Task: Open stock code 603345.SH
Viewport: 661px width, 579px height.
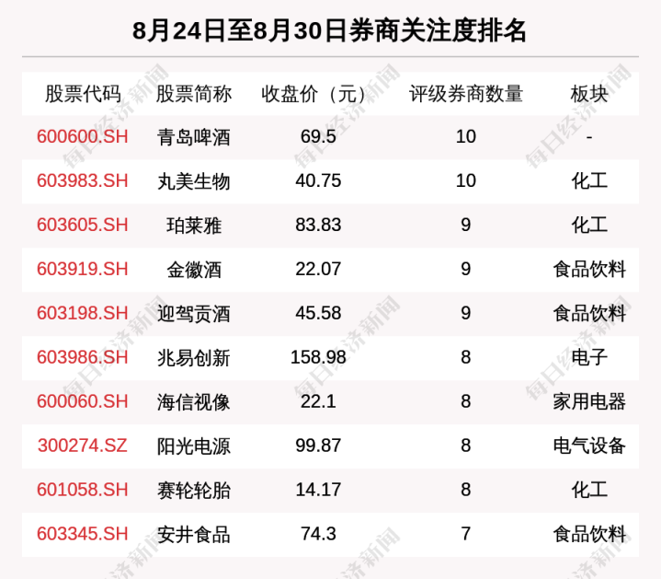Action: [x=83, y=534]
